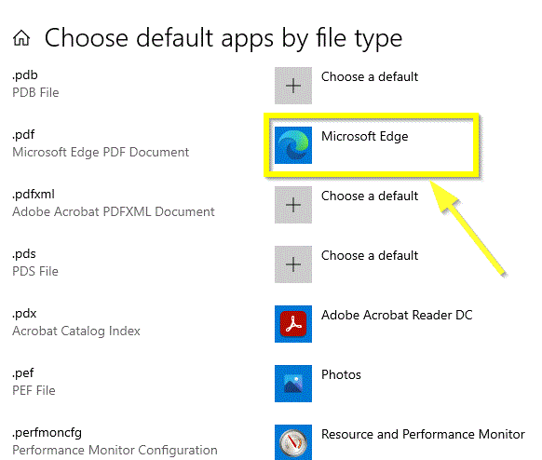Change Resource and Performance Monitor default app

423,434
